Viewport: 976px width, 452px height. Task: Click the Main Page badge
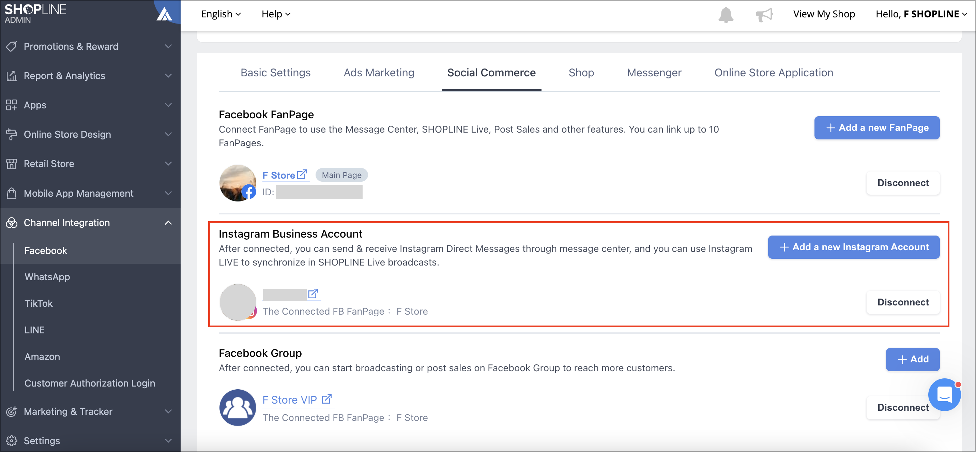click(x=341, y=175)
